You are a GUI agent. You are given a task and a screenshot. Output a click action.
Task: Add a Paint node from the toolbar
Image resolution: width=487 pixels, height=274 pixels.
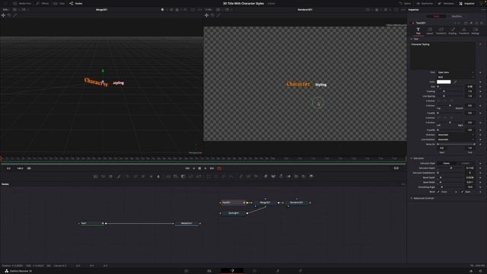pos(119,176)
